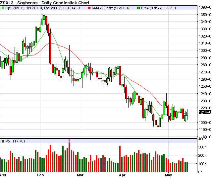Click the 1340-0 price axis label
Image resolution: width=212 pixels, height=178 pixels.
pos(205,22)
